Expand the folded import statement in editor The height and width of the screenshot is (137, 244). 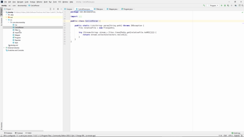point(80,16)
